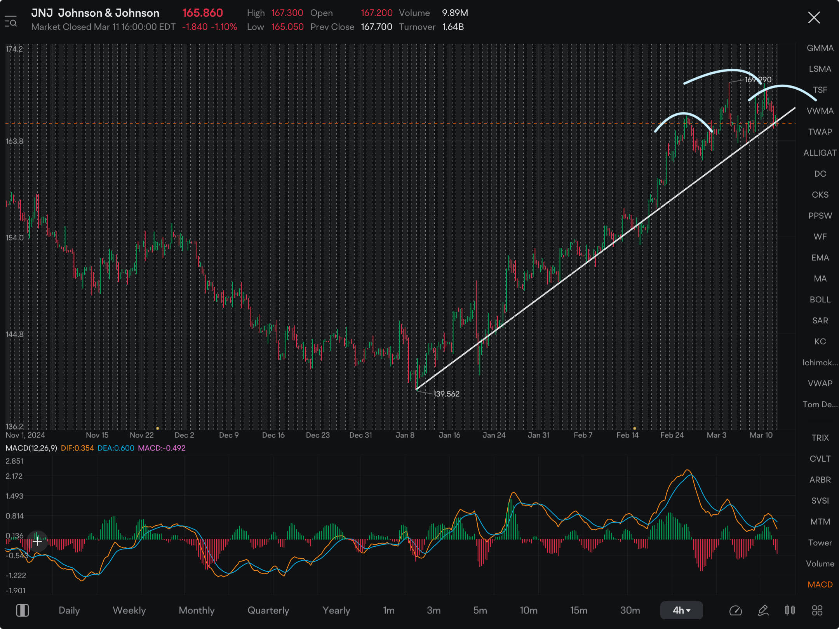Open the stock search list icon

pos(10,21)
